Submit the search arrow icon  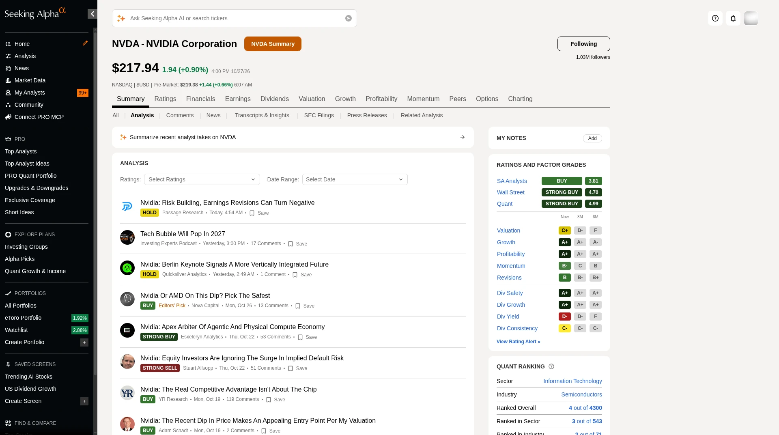coord(349,18)
